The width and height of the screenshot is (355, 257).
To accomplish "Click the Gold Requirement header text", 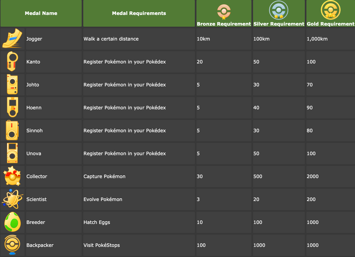I will (330, 24).
